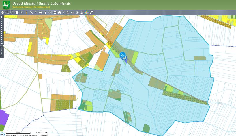Activate the arrow pointer selection tool
This screenshot has width=236, height=136.
tap(22, 13)
